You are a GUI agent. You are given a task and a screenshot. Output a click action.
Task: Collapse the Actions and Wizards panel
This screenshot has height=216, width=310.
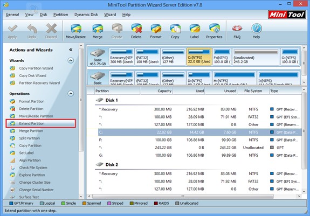tap(71, 50)
